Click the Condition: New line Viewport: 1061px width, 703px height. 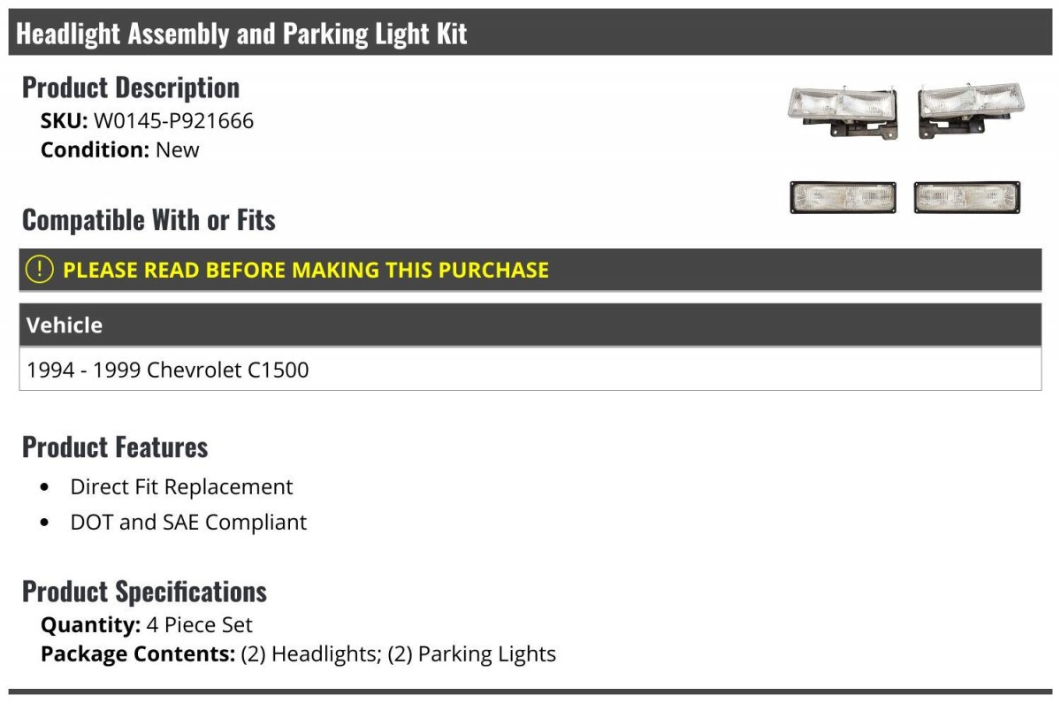(x=119, y=149)
